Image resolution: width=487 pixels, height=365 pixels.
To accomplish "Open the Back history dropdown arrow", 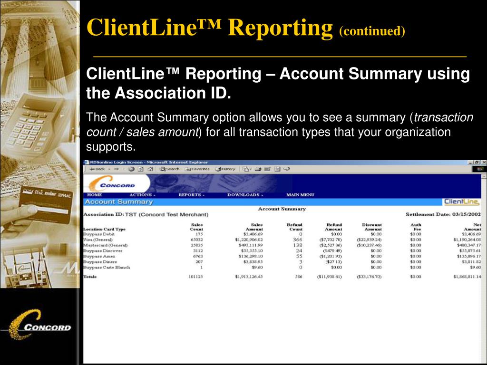I will point(109,169).
